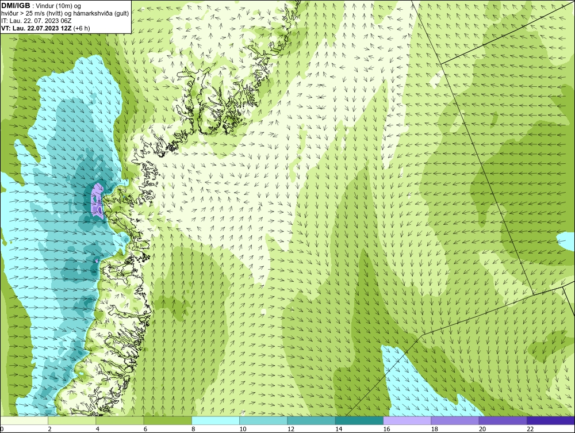Click the 'Vindur (10m) og' label
Image resolution: width=575 pixels, height=433 pixels.
[59, 6]
